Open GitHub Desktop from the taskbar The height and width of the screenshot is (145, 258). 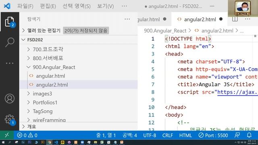point(69,142)
